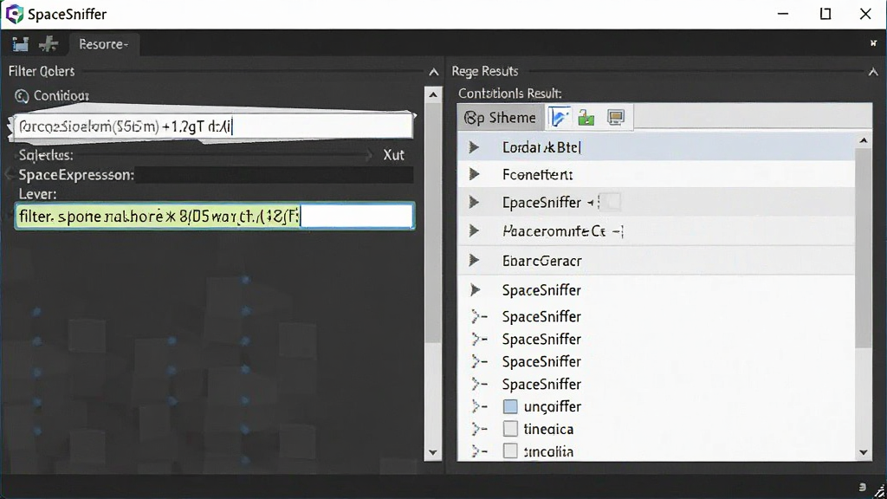Click the tineaica item label

pyautogui.click(x=548, y=430)
